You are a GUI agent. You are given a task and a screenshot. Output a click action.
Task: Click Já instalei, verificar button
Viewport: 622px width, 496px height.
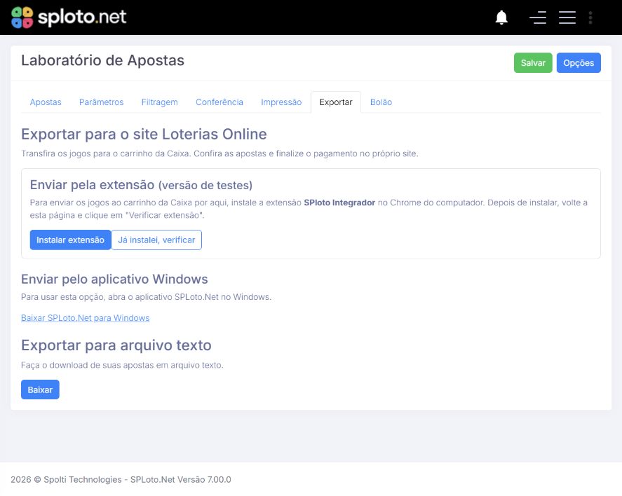point(156,240)
